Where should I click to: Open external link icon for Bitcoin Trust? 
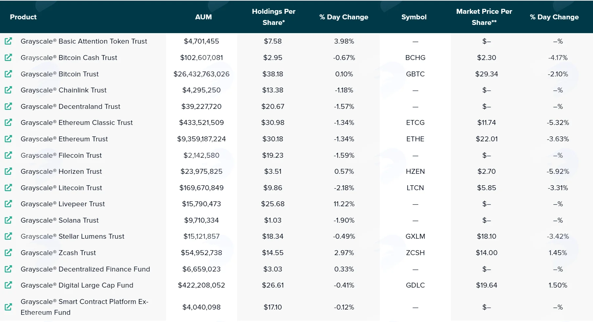click(x=8, y=74)
